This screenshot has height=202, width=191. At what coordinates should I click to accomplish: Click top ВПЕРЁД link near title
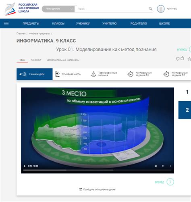182,50
